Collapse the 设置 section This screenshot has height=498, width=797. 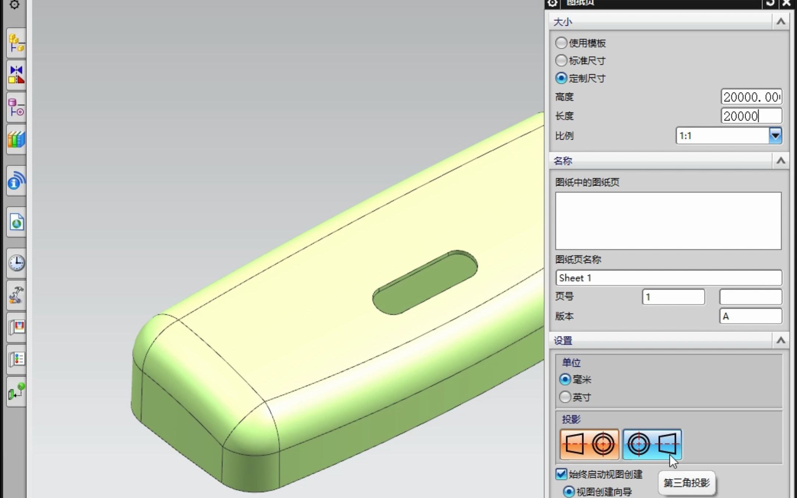[781, 340]
